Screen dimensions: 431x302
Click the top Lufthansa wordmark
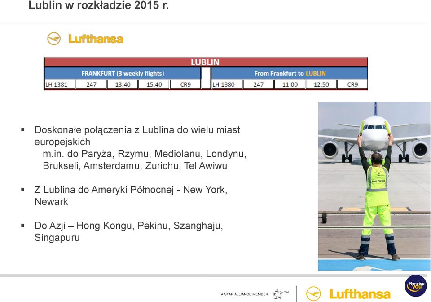96,39
